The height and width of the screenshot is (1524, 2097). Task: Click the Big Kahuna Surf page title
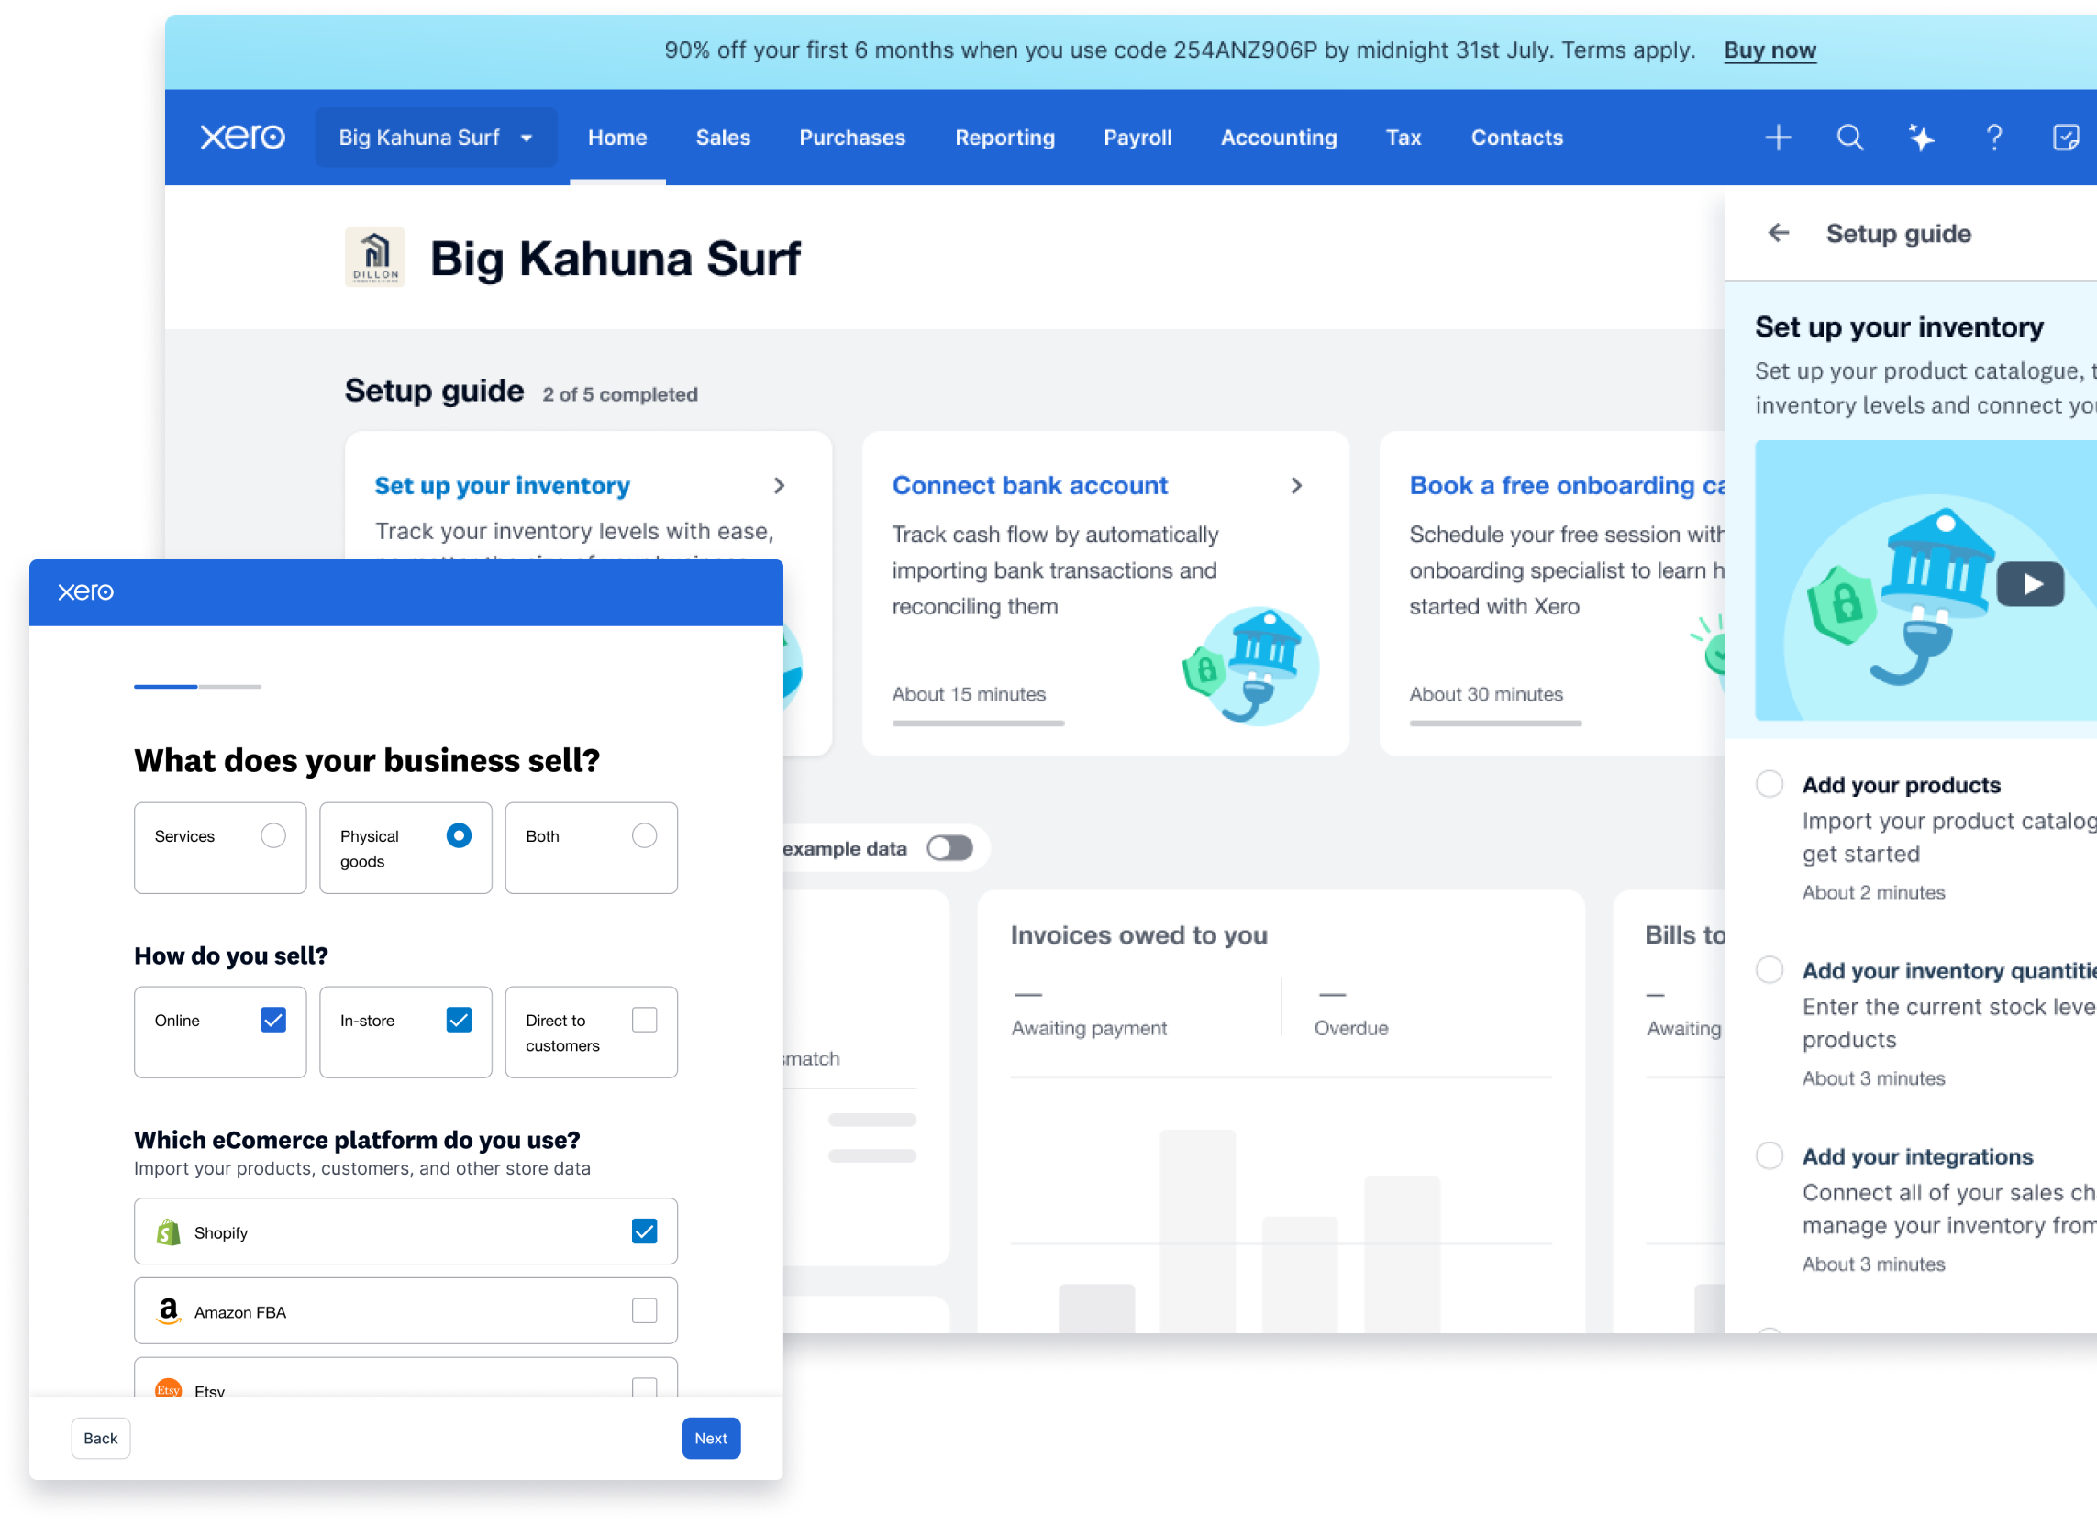coord(615,258)
